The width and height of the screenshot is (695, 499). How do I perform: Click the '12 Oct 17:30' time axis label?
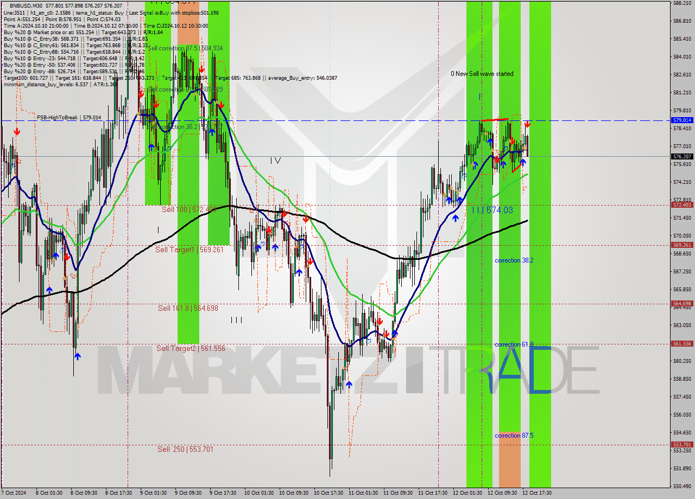[537, 493]
